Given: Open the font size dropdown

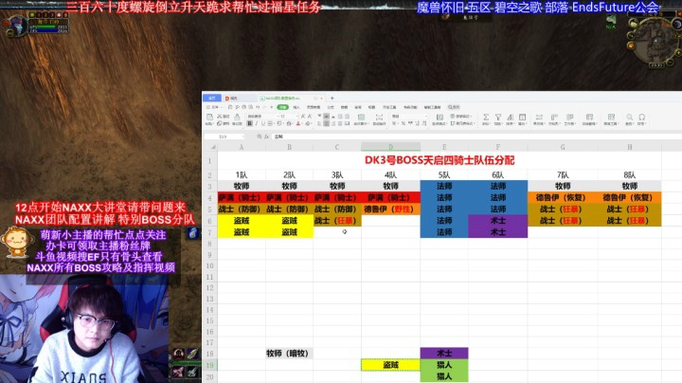Looking at the screenshot, I should pyautogui.click(x=297, y=117).
